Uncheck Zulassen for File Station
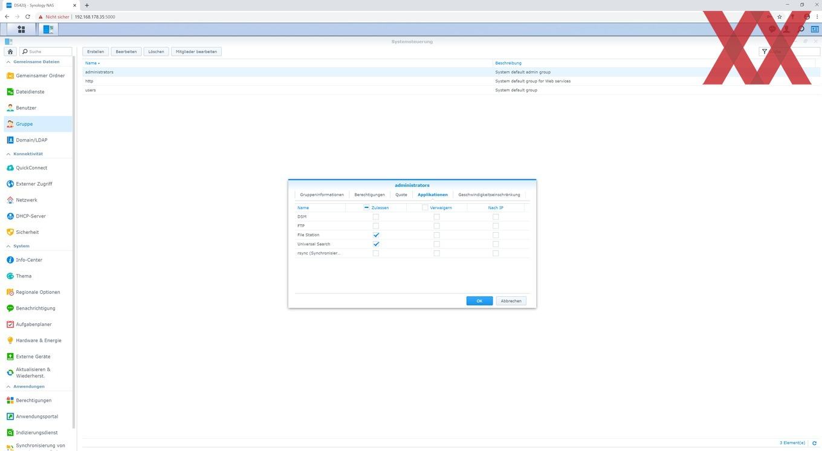Screen dimensions: 822x451 click(376, 235)
